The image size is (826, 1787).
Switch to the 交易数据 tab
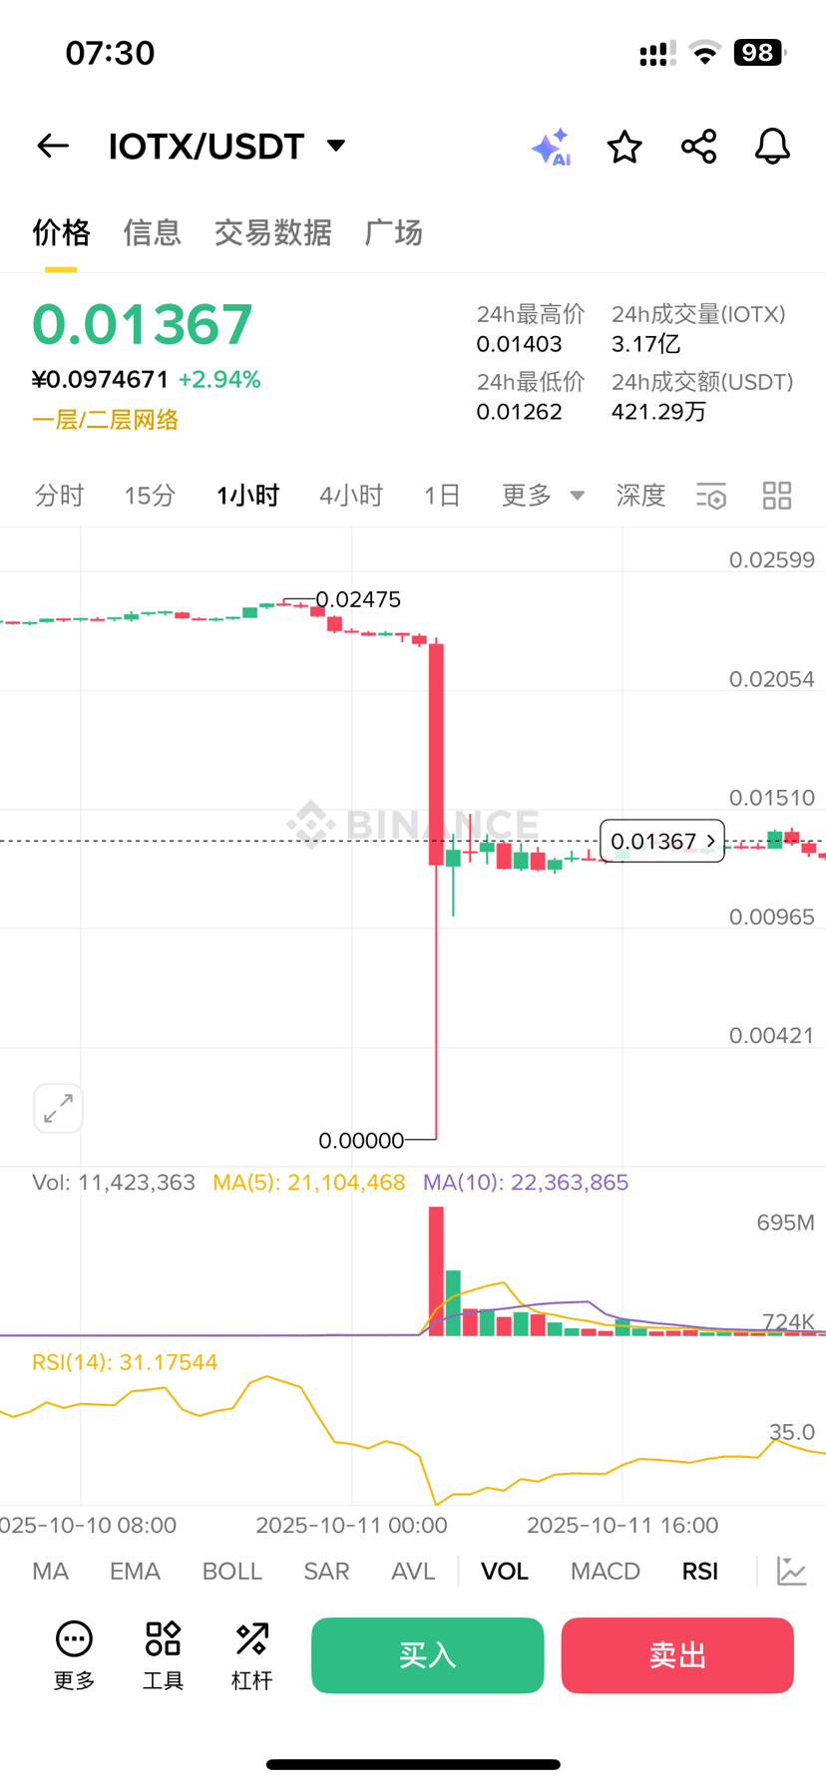pyautogui.click(x=272, y=232)
